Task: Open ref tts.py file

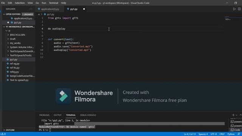Action: pyautogui.click(x=15, y=68)
